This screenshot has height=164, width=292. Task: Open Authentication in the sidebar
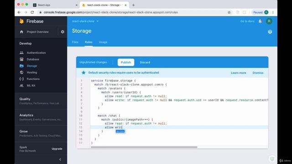[x=36, y=53]
